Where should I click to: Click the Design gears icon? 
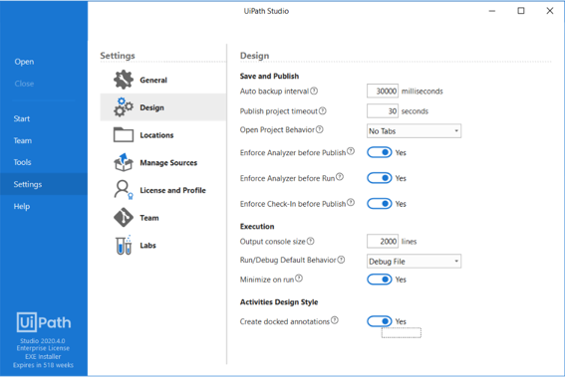(124, 106)
